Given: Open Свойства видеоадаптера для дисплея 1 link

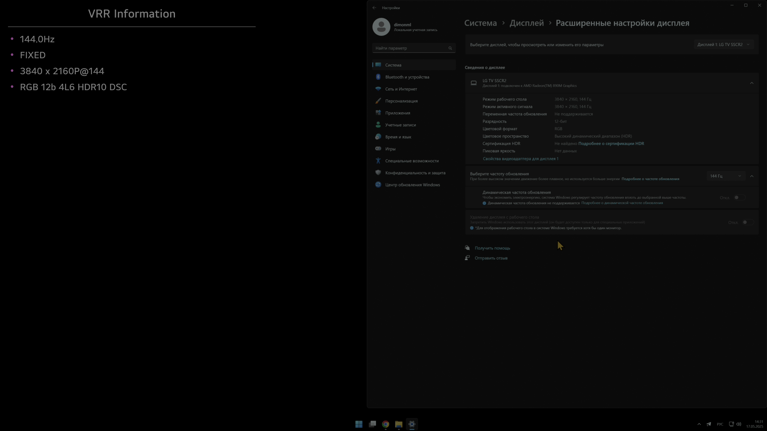Looking at the screenshot, I should tap(520, 159).
